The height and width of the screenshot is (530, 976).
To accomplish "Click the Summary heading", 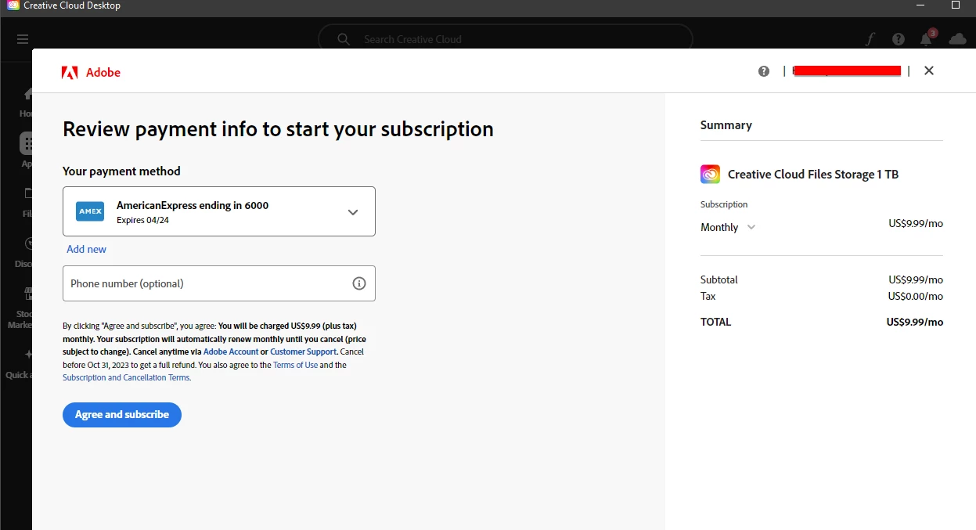I will 726,125.
